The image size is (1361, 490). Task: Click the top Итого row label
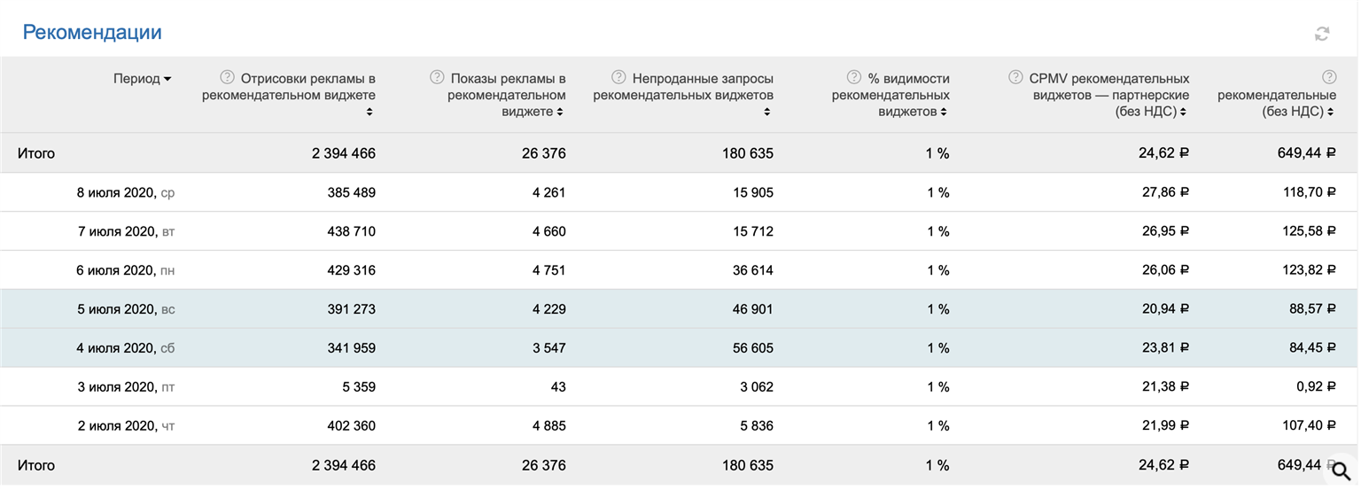point(36,153)
